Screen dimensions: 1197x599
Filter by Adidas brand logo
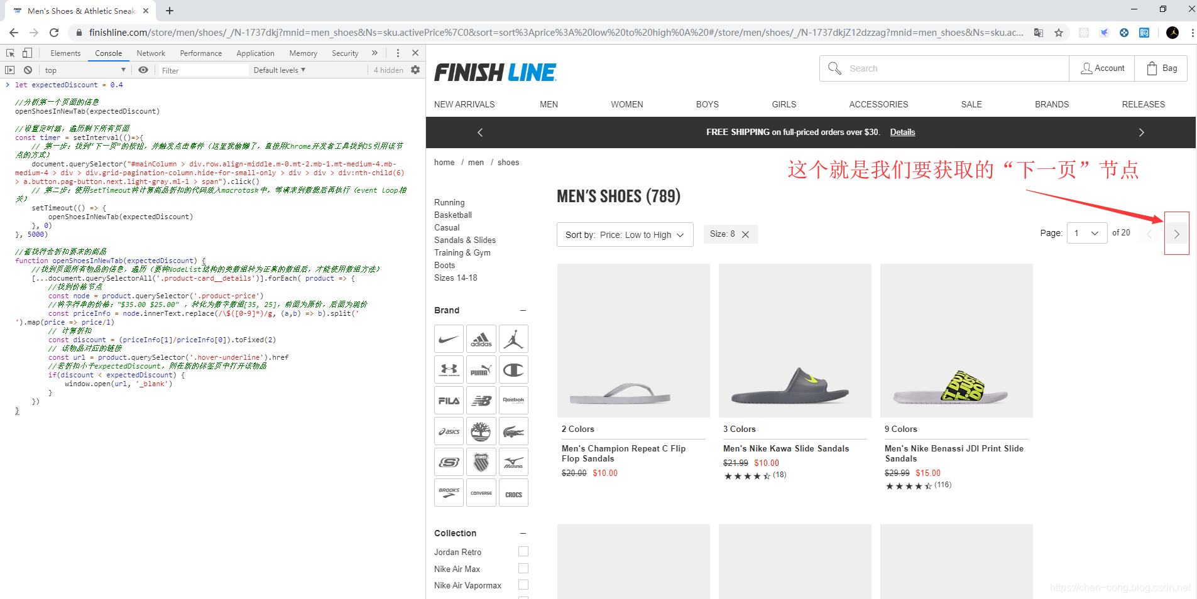coord(481,339)
